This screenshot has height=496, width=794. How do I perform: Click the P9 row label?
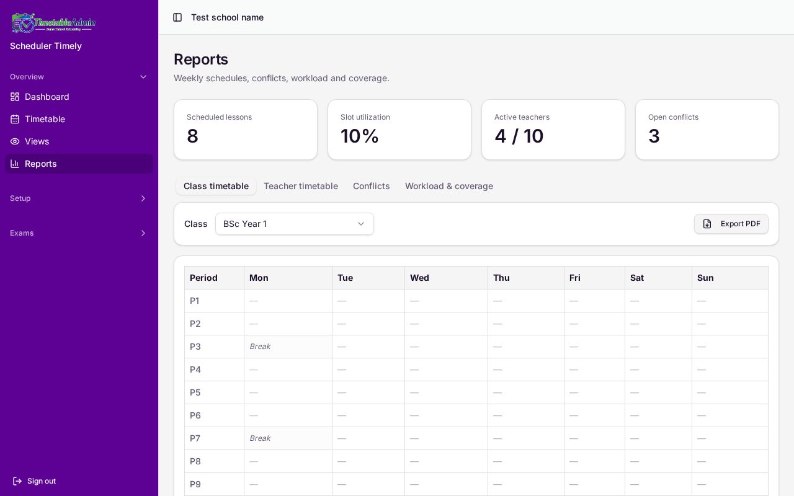(195, 484)
